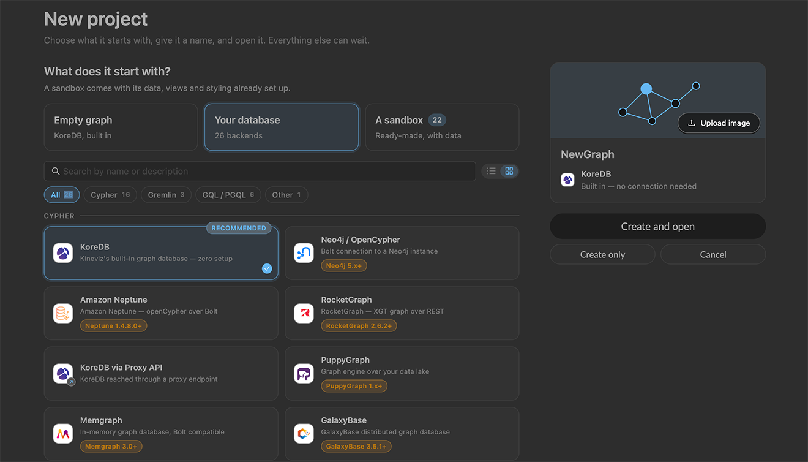
Task: Click KoreDB icon in the NewGraph preview
Action: click(568, 180)
